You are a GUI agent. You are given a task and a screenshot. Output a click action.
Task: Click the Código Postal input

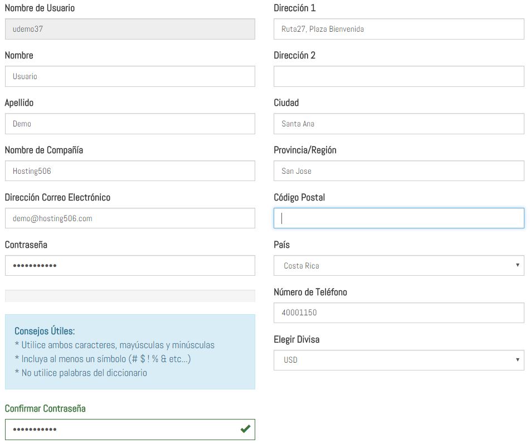pos(398,218)
